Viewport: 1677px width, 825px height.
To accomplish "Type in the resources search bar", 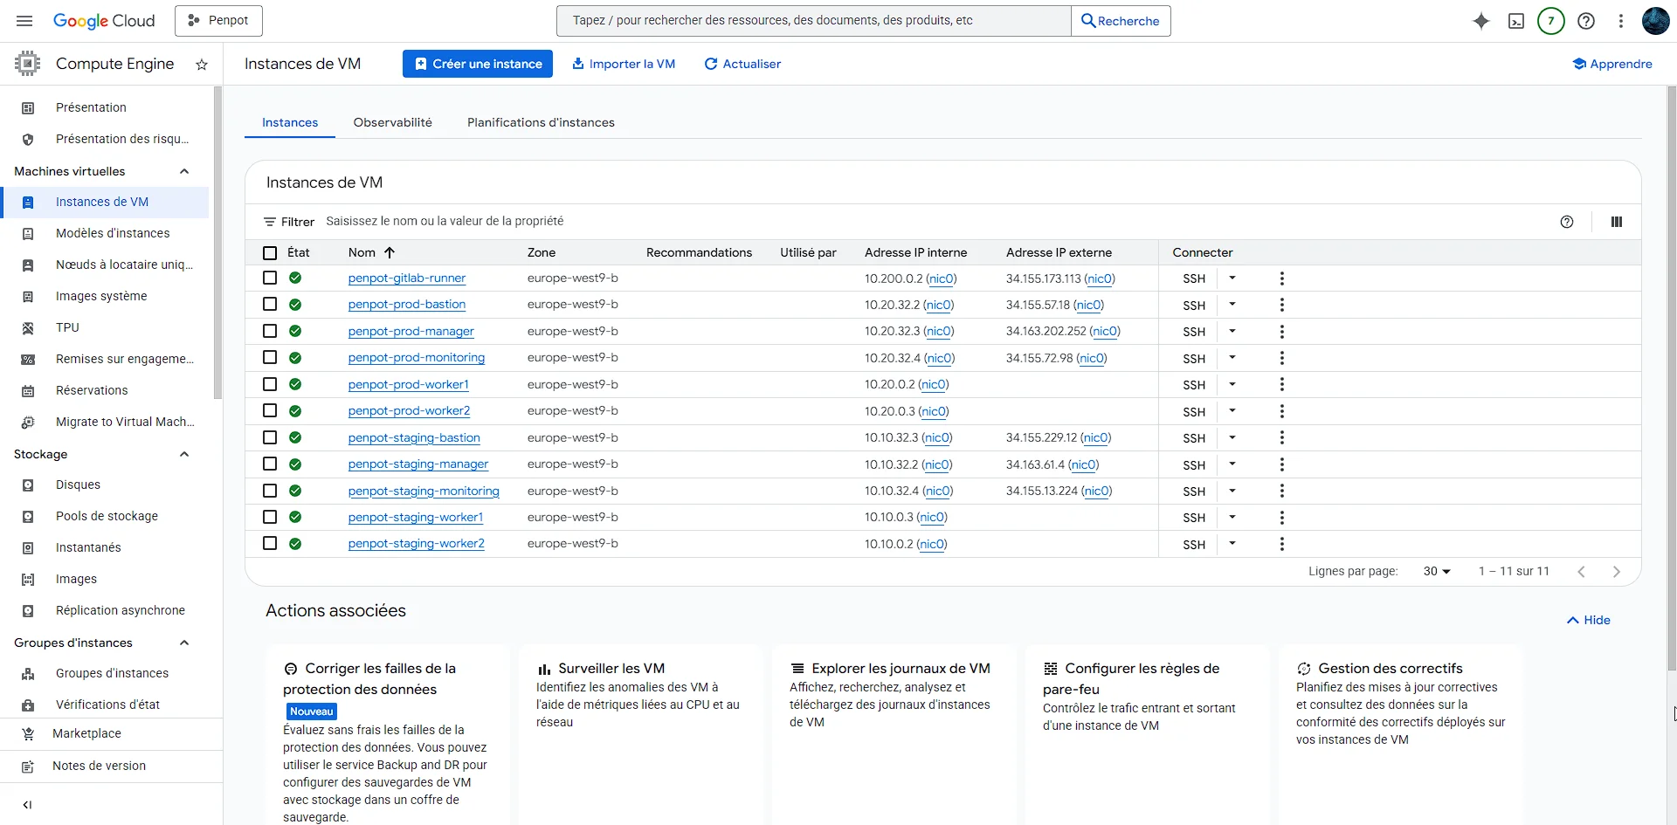I will (812, 20).
